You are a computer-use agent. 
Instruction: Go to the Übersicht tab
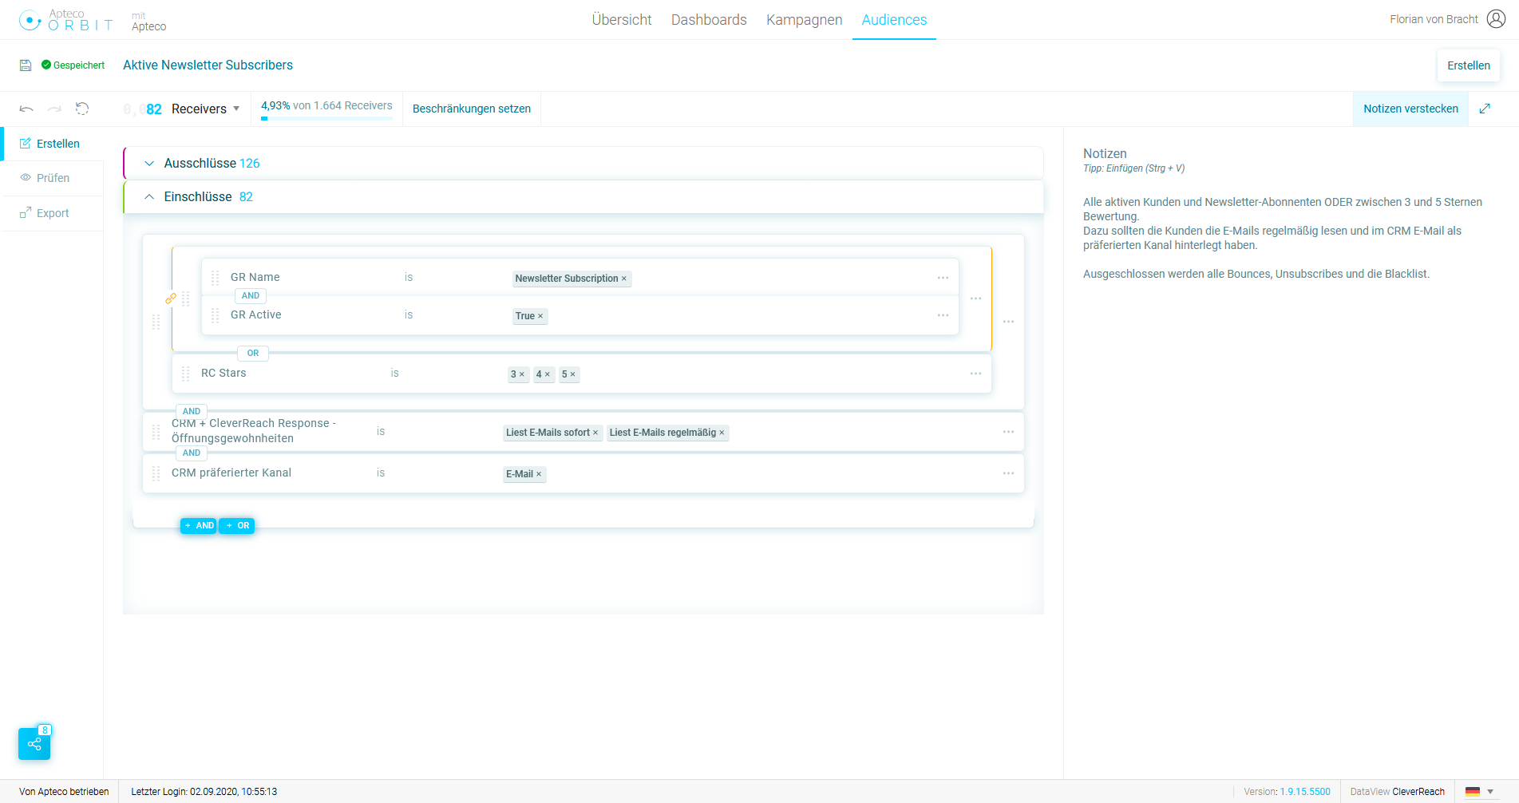pos(622,20)
